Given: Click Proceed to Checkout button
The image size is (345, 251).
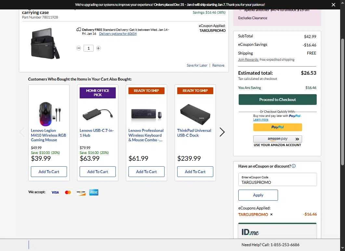Looking at the screenshot, I should 277,100.
